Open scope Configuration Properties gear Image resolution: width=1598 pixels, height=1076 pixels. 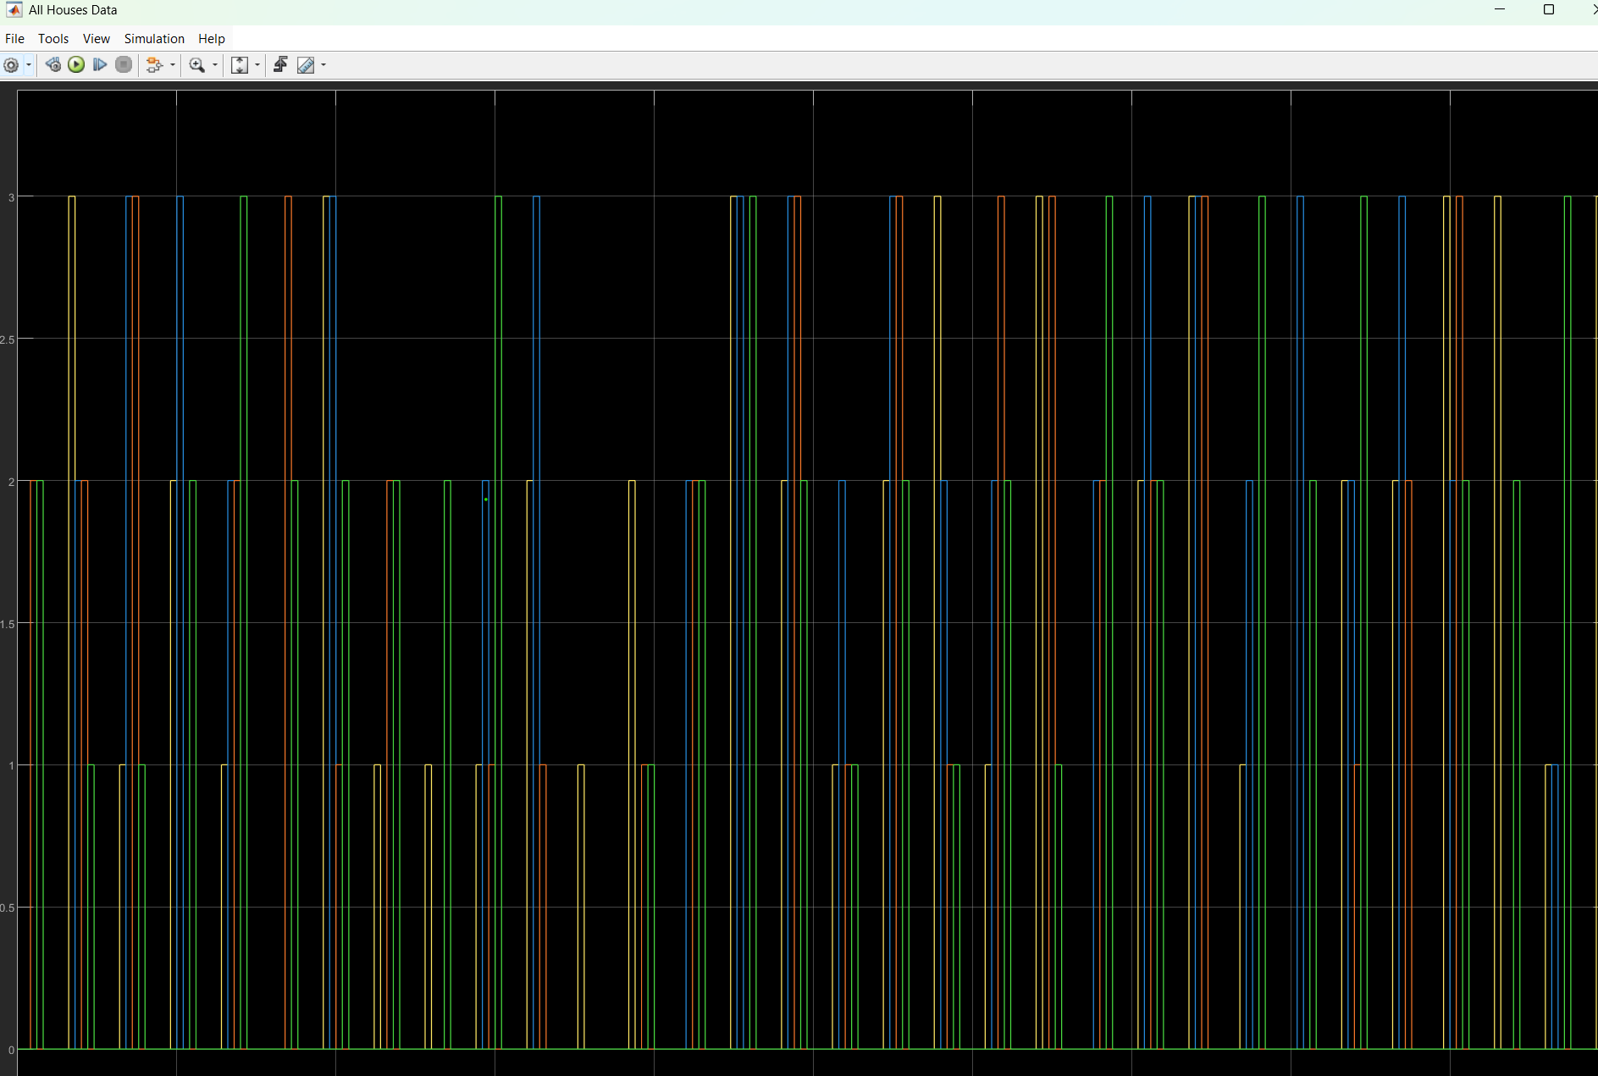(11, 65)
